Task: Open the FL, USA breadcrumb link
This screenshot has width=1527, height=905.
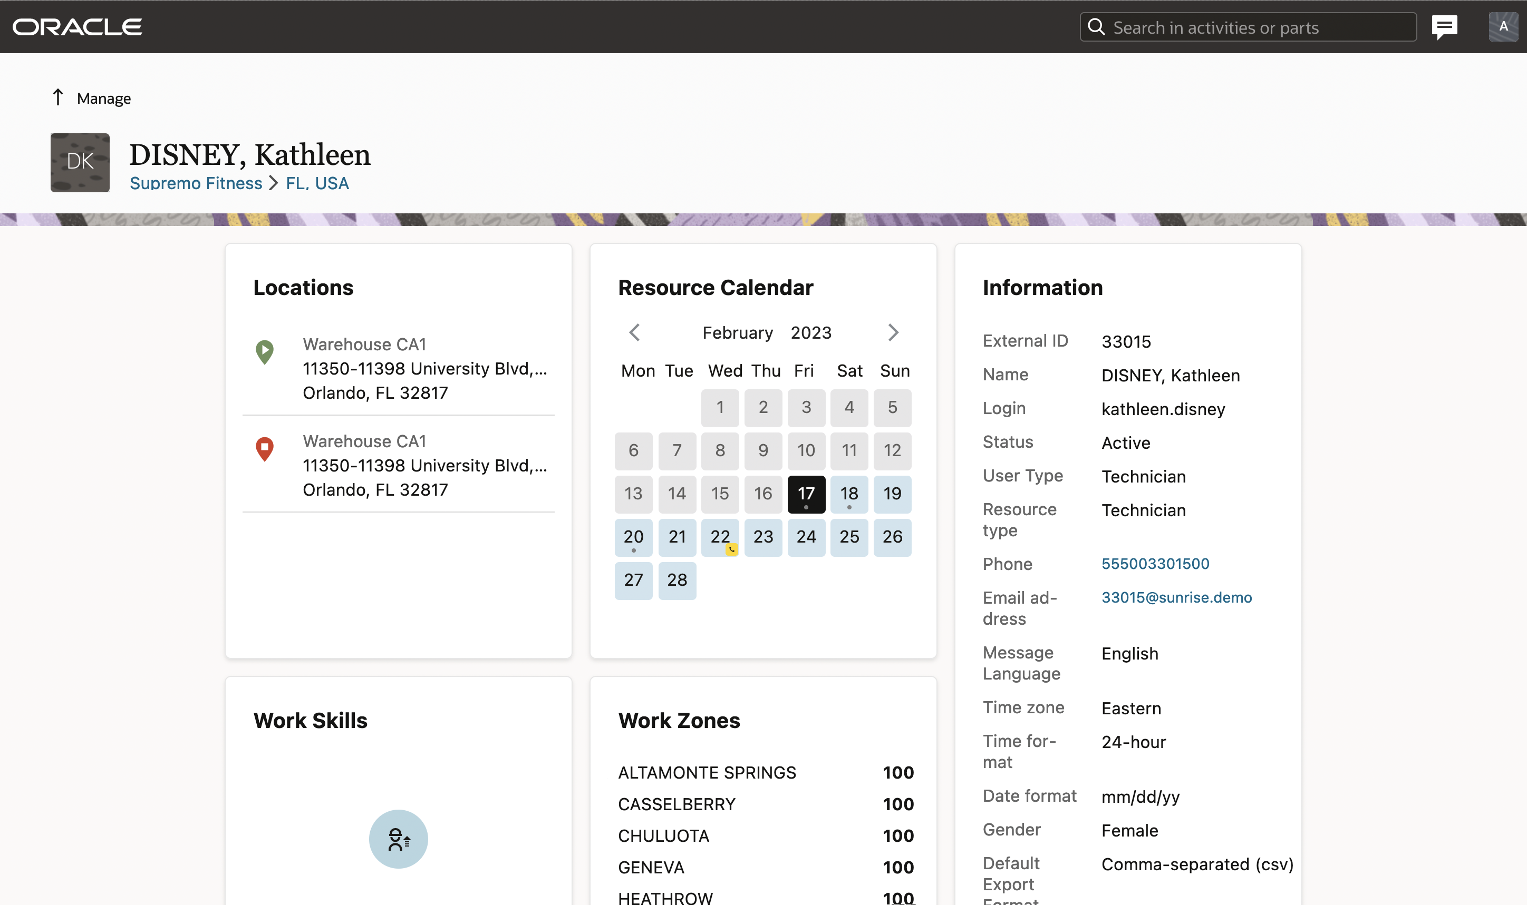Action: click(x=317, y=183)
